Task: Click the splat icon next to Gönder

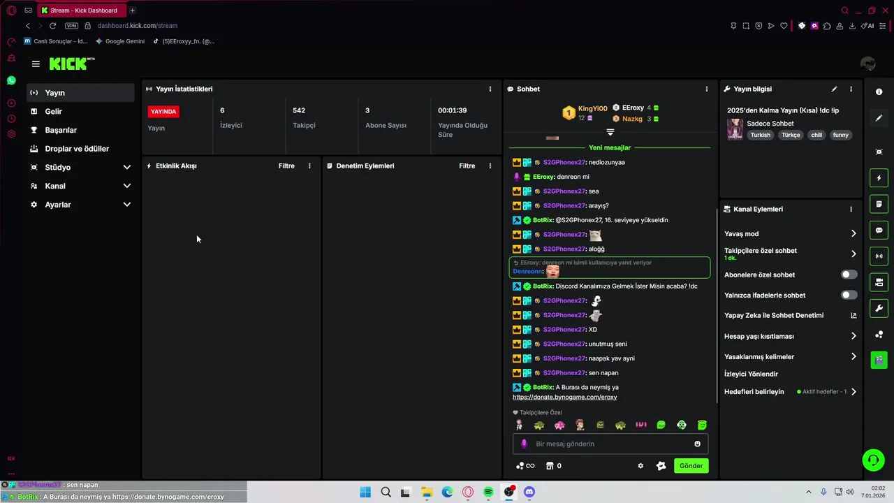Action: [661, 466]
